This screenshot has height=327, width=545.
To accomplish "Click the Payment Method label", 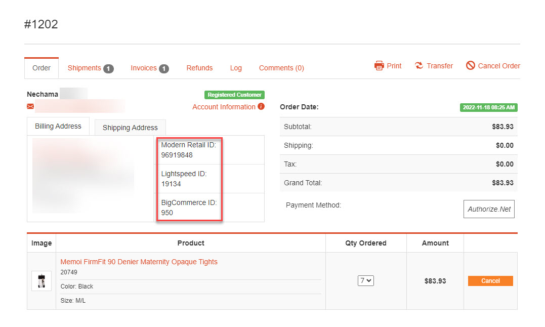I will [314, 205].
